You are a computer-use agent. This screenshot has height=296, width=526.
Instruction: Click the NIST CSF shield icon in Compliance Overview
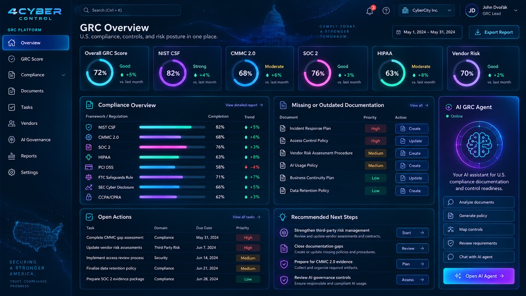89,127
